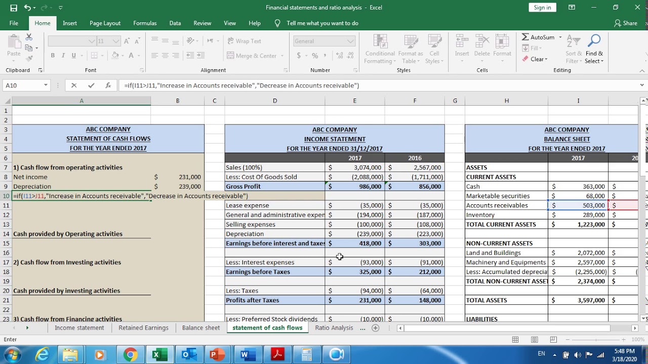Image resolution: width=648 pixels, height=364 pixels.
Task: Open Cell Styles gallery
Action: pos(434,49)
